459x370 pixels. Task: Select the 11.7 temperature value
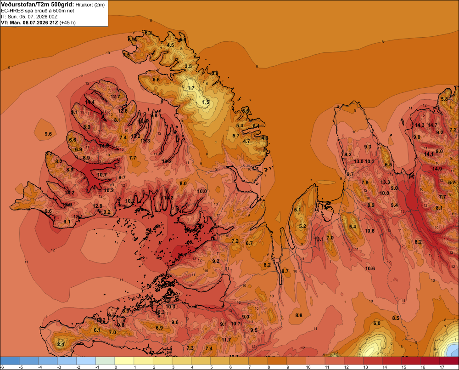(x=226, y=340)
